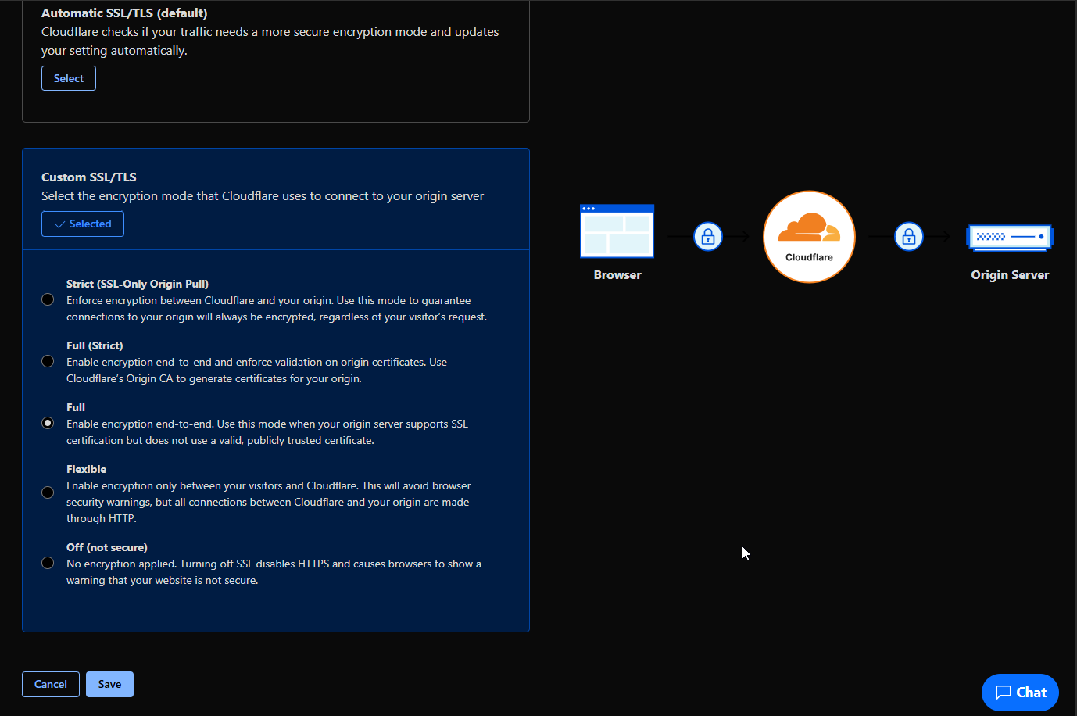The image size is (1077, 716).
Task: Click the 'Full (Strict)' title text
Action: coord(95,345)
